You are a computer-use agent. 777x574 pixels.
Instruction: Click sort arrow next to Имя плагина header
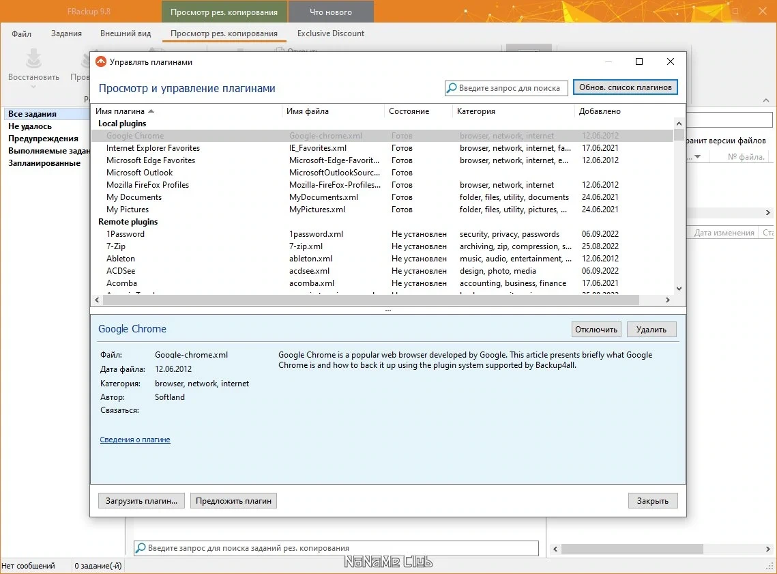pos(151,111)
